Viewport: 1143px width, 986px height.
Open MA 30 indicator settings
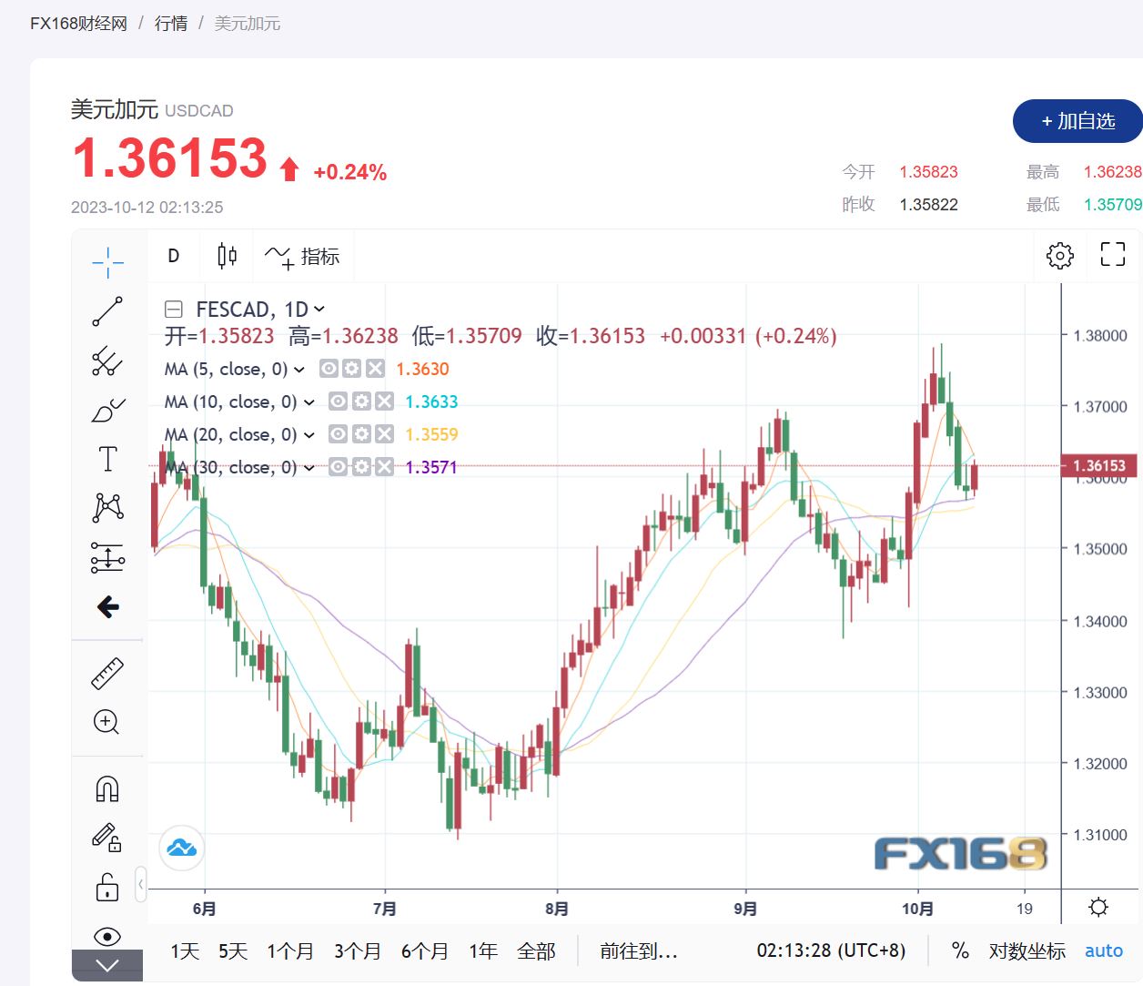click(x=361, y=467)
